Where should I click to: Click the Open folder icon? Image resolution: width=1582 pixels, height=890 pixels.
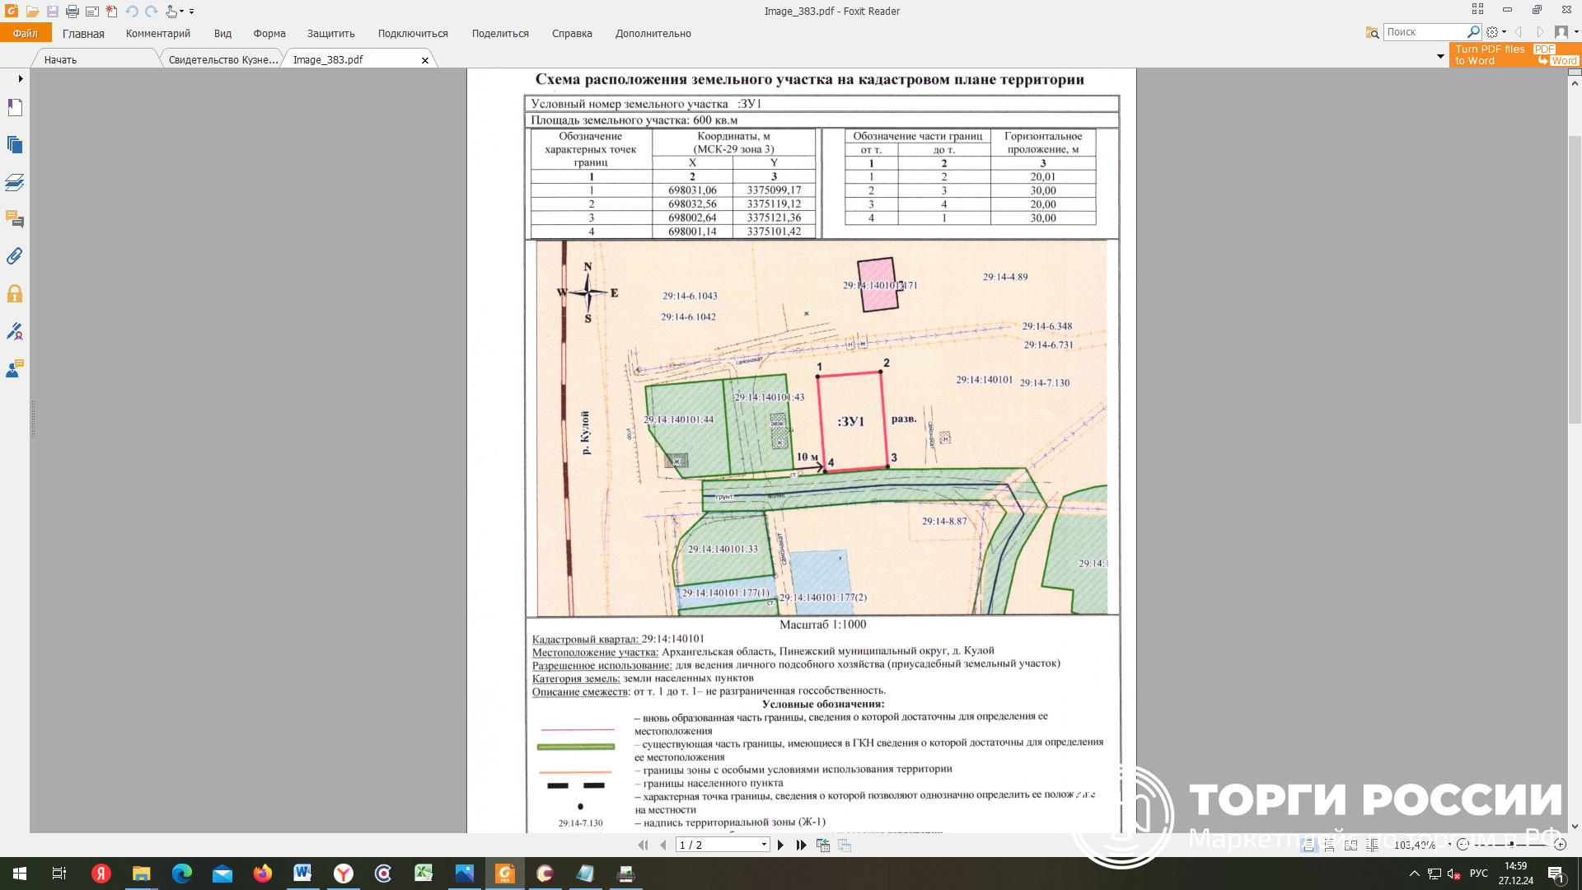pyautogui.click(x=32, y=12)
